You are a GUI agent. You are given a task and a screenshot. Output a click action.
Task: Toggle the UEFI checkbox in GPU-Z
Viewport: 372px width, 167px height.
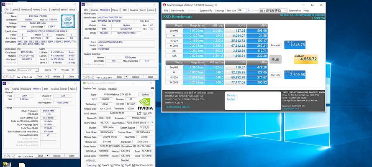pos(145,113)
